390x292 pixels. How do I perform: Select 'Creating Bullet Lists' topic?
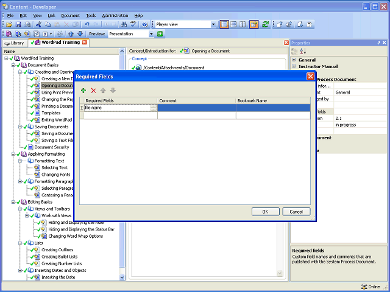click(60, 257)
